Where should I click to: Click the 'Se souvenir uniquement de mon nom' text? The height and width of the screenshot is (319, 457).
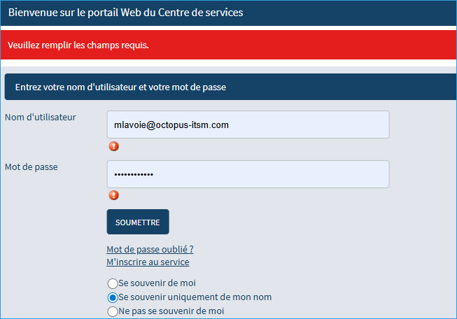click(x=195, y=297)
